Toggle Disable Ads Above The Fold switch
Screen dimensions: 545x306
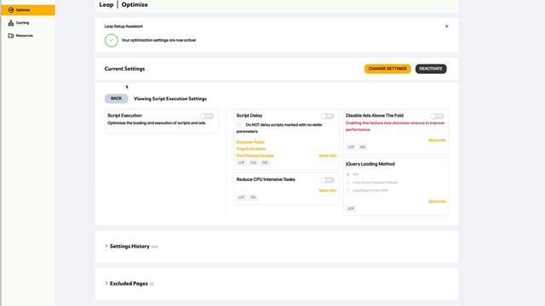pos(437,116)
